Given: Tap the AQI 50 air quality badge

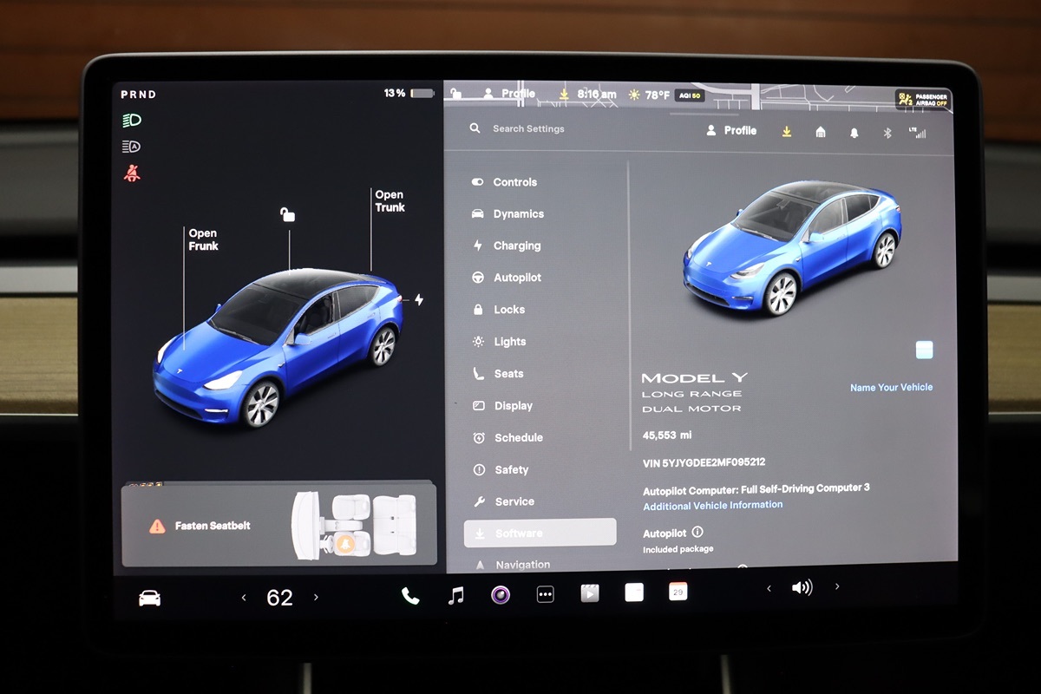Looking at the screenshot, I should pyautogui.click(x=690, y=95).
